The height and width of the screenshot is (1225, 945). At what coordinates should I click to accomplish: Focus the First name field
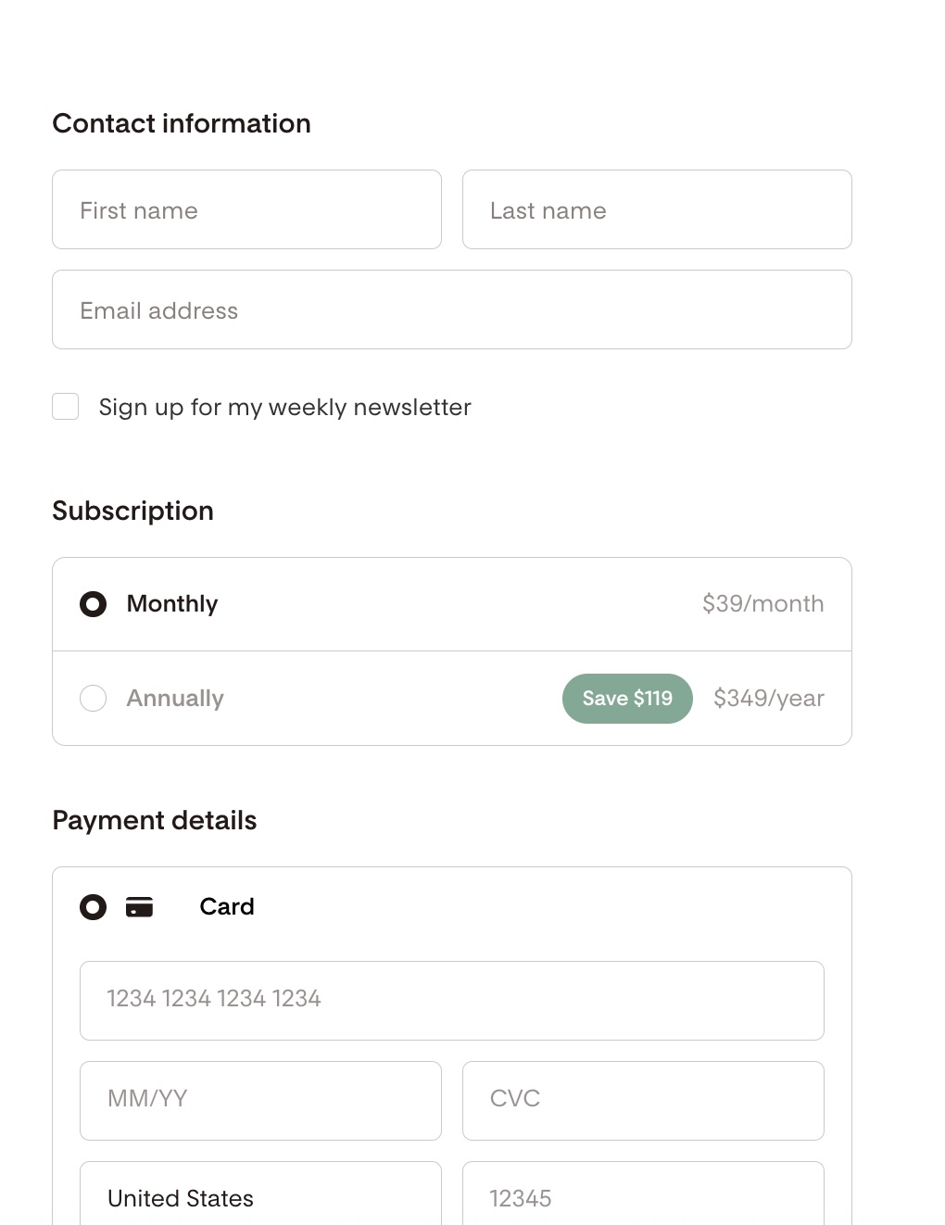(x=246, y=209)
